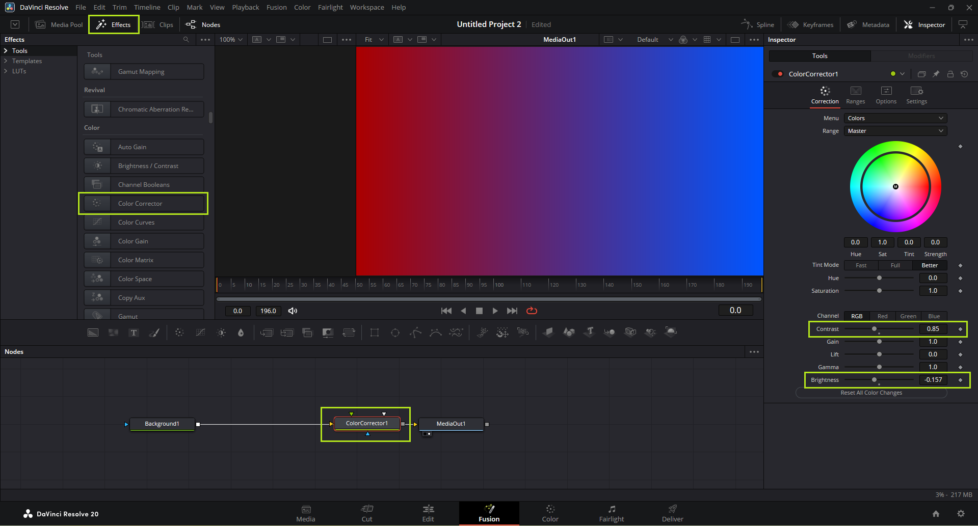Click the Rectangle mask tool icon

click(375, 333)
